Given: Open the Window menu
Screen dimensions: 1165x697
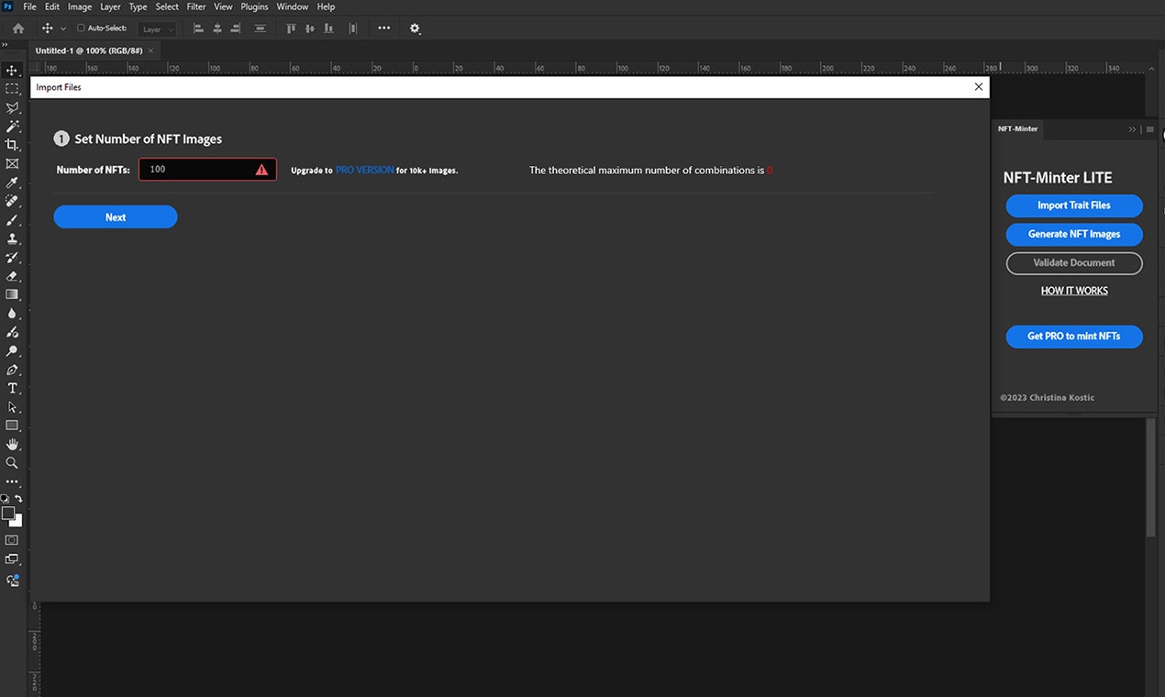Looking at the screenshot, I should point(293,6).
